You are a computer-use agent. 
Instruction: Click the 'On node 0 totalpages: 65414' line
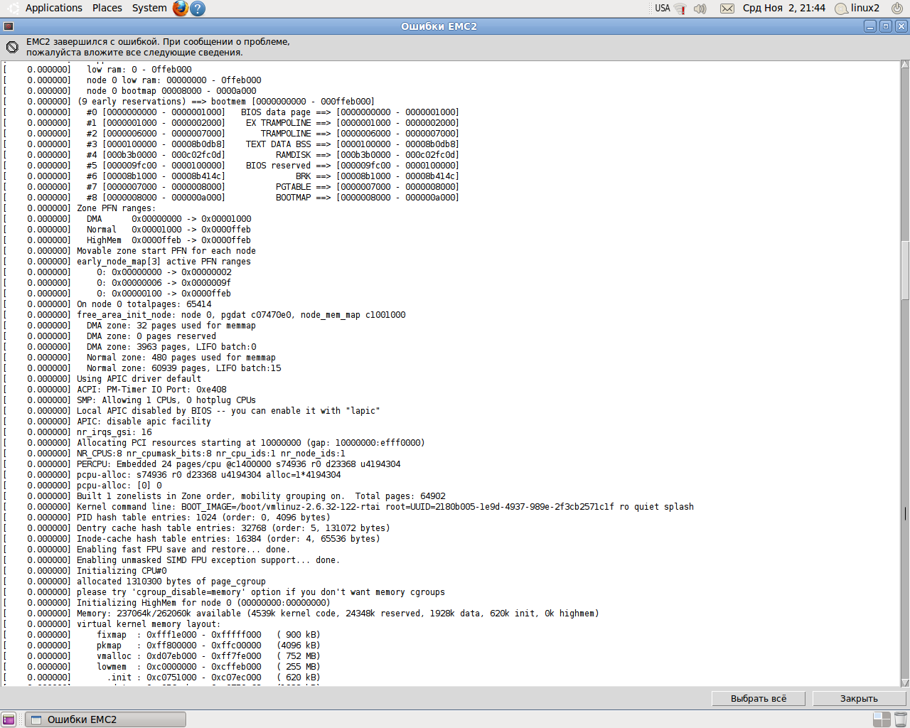tap(144, 304)
